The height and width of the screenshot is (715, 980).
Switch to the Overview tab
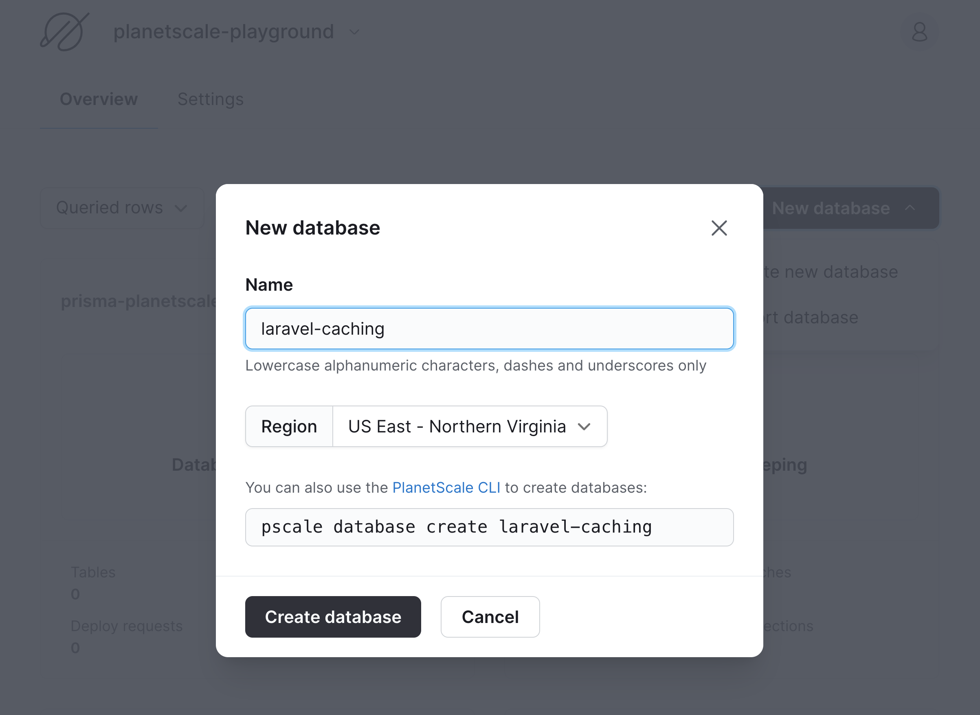point(99,99)
